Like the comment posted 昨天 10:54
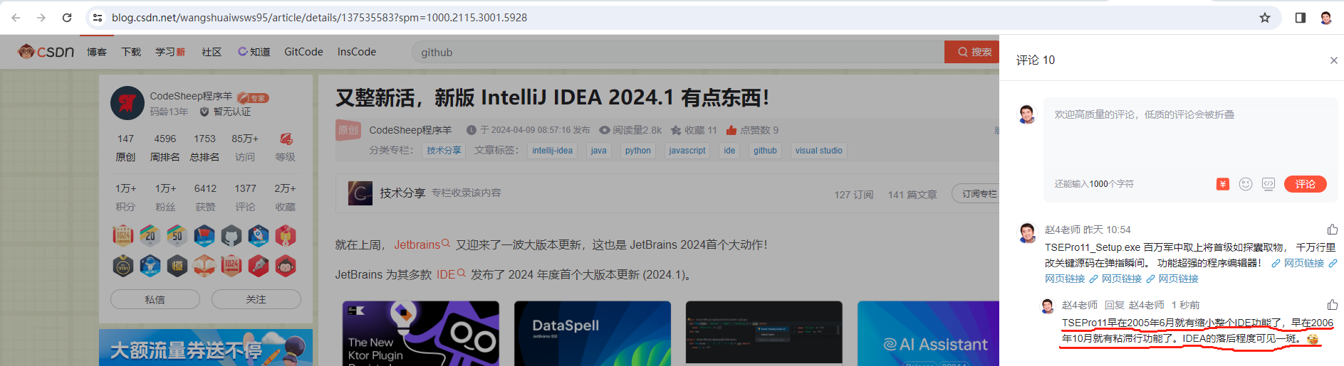Viewport: 1344px width, 366px height. [x=1332, y=230]
